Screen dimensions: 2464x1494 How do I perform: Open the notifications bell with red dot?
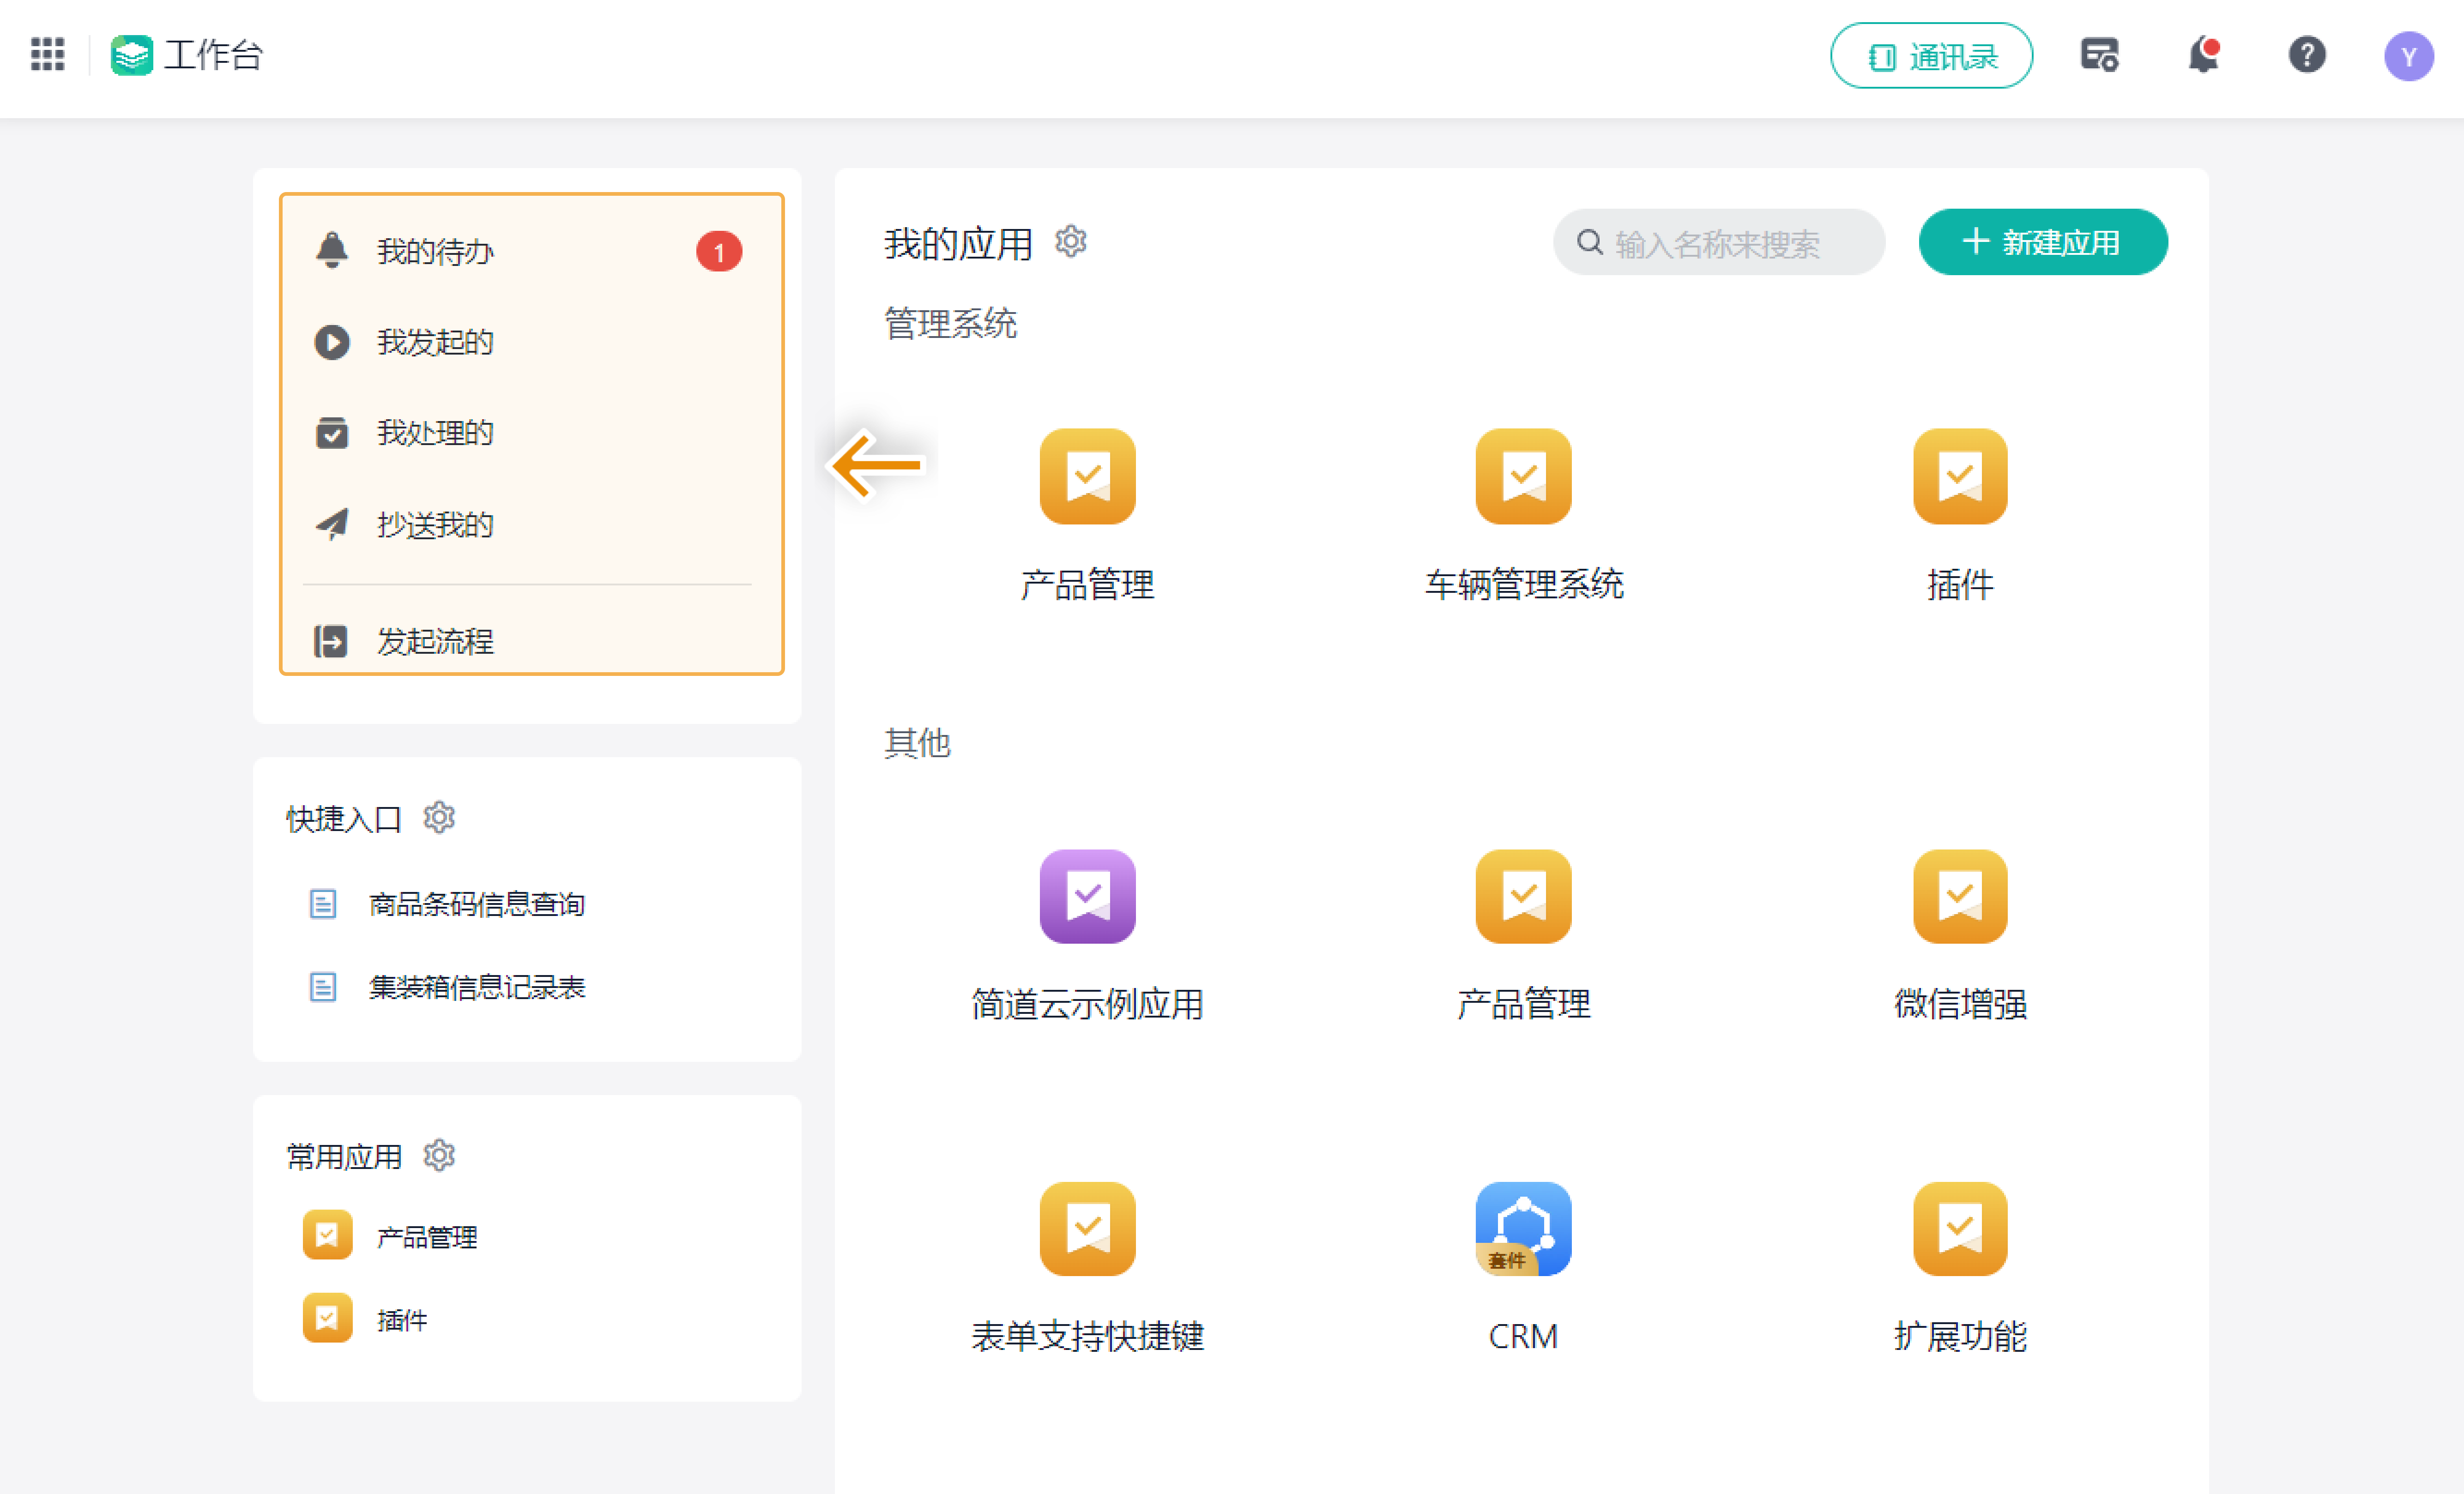click(x=2203, y=55)
